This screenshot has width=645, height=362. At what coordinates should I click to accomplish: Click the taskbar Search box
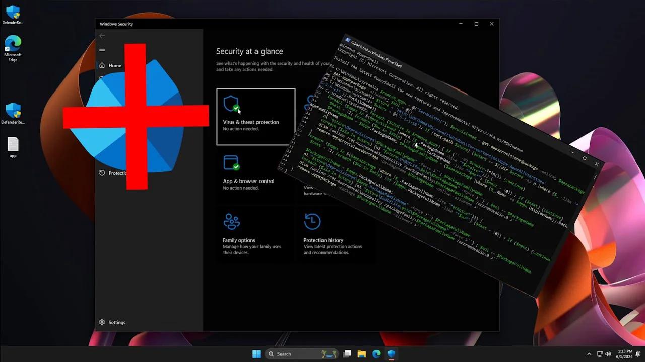[x=301, y=354]
